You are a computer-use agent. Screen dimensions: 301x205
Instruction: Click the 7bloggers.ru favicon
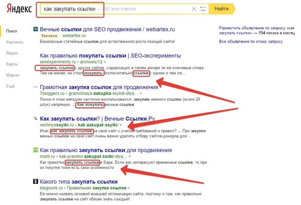pos(36,87)
